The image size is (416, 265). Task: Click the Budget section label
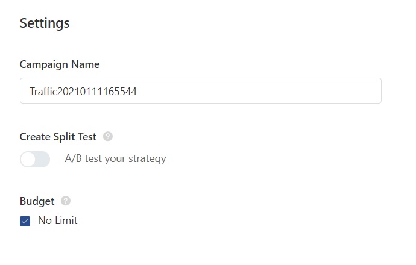pos(37,201)
